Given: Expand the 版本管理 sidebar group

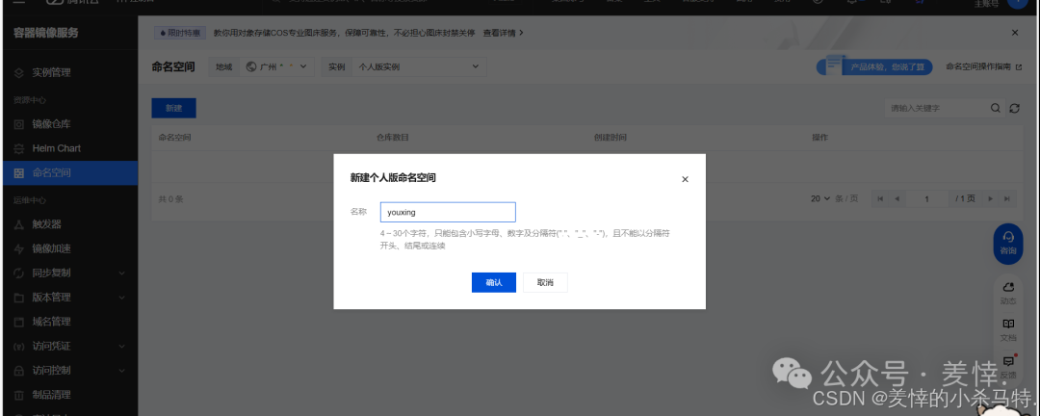Looking at the screenshot, I should (68, 298).
